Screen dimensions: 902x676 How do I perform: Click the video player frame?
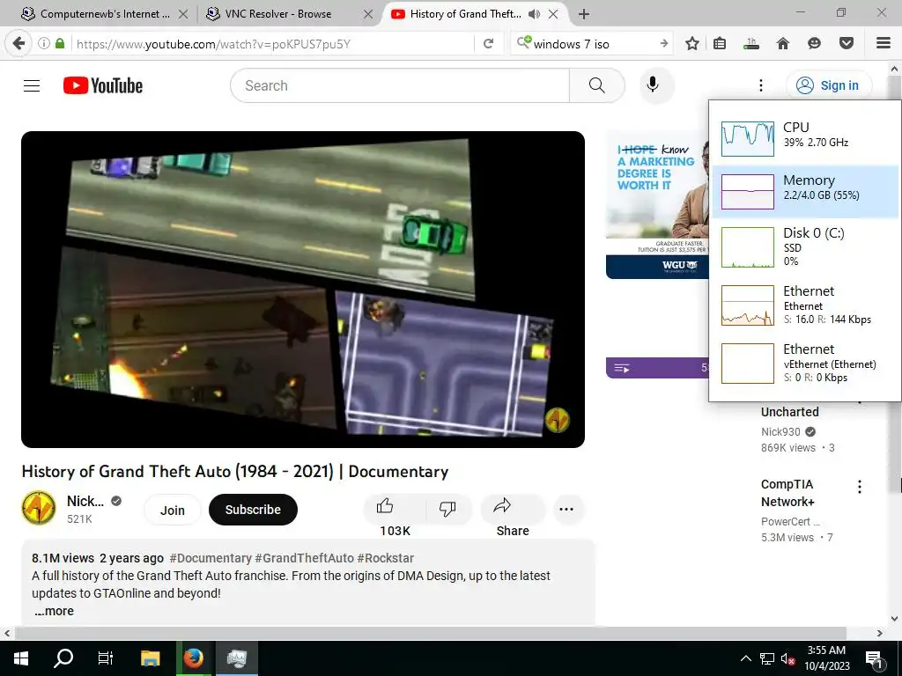pyautogui.click(x=303, y=289)
